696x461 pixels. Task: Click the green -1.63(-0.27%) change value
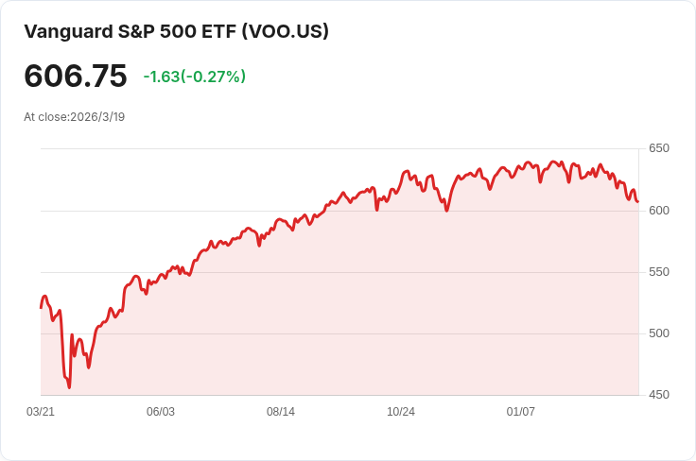coord(194,77)
